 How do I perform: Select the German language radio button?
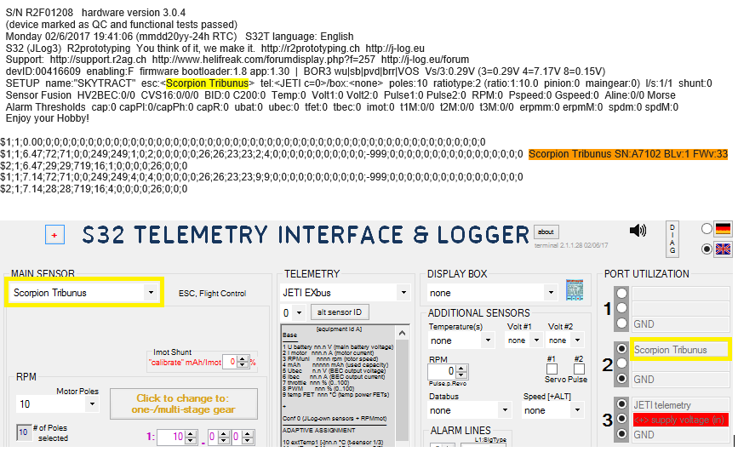click(x=707, y=229)
